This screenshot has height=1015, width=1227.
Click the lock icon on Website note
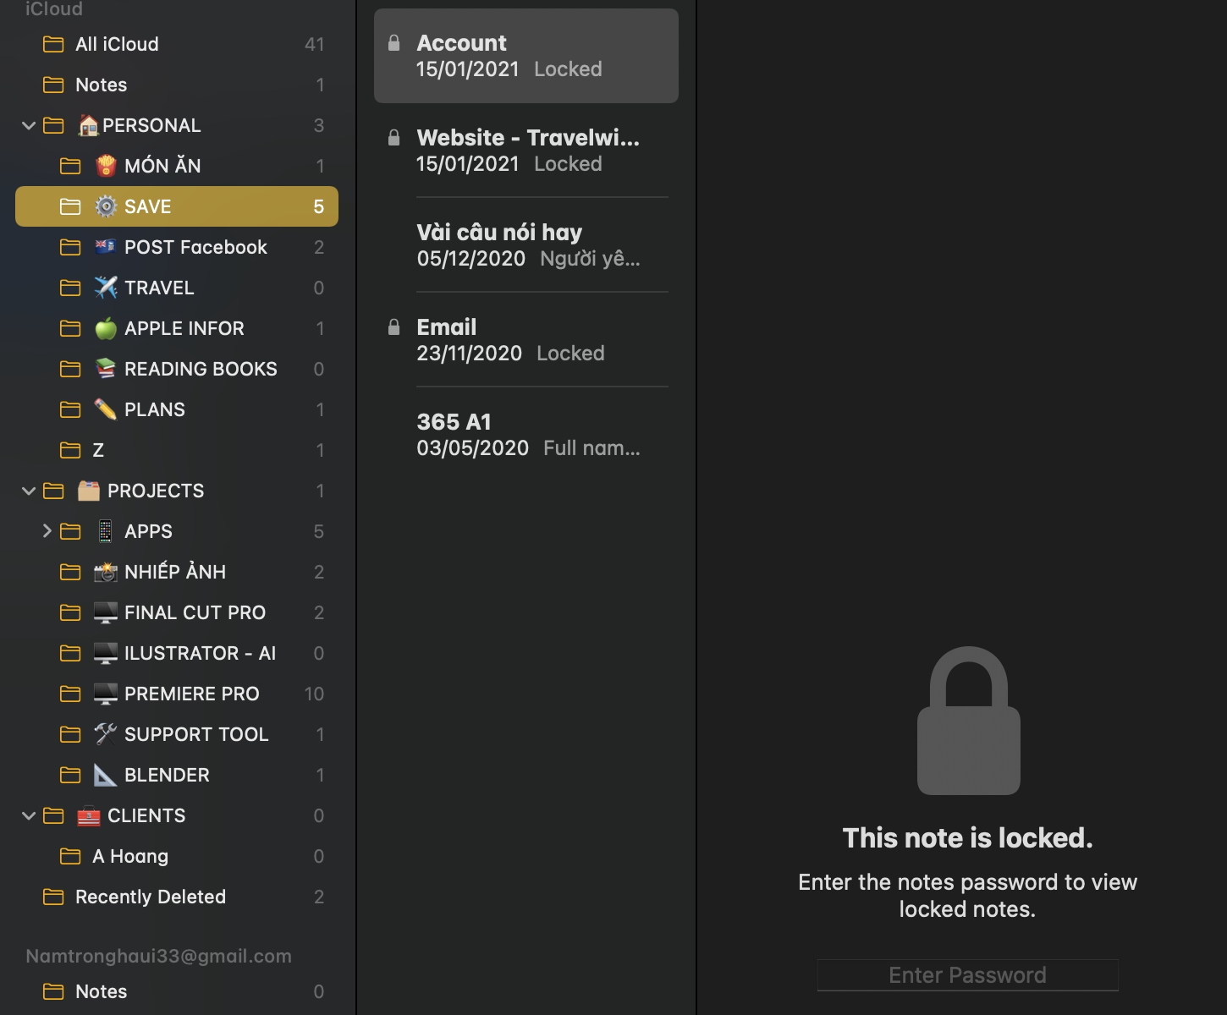[x=393, y=137]
